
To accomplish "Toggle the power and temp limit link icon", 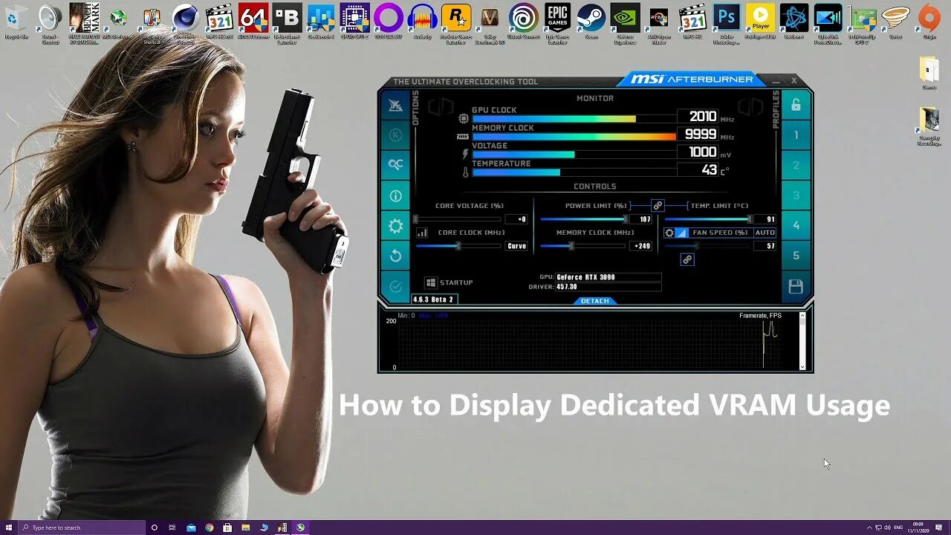I will pos(658,205).
